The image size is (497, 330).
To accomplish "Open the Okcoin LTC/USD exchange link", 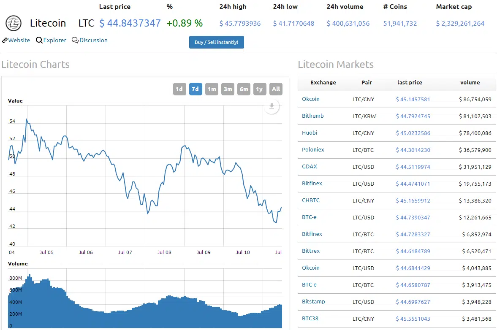I will (311, 268).
